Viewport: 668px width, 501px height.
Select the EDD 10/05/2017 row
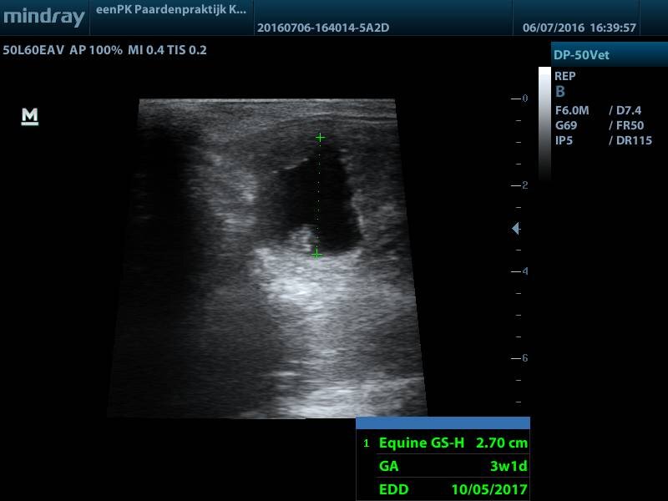point(452,488)
